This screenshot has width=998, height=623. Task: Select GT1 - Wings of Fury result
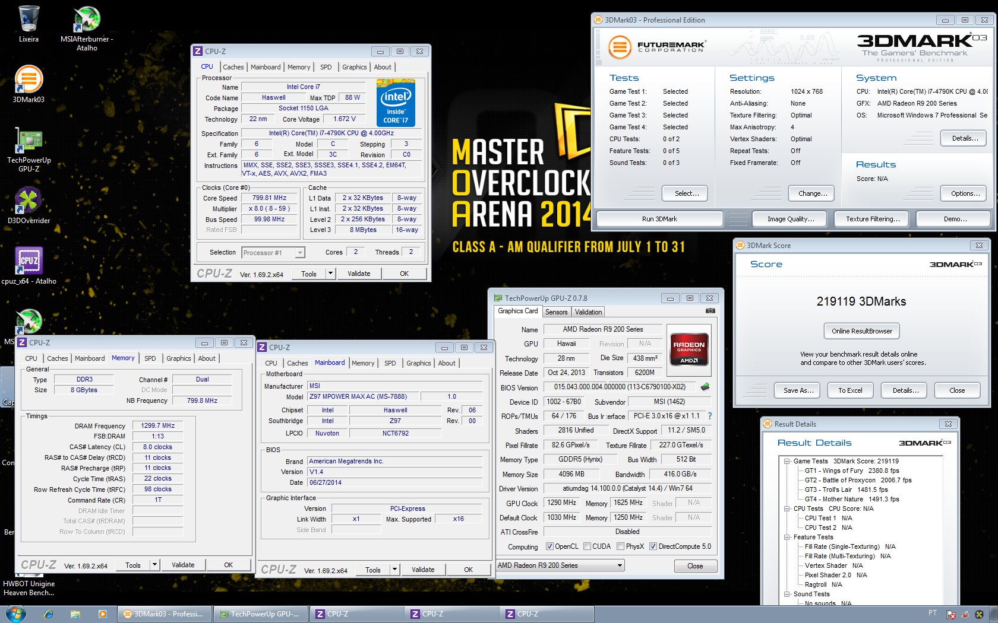point(852,471)
